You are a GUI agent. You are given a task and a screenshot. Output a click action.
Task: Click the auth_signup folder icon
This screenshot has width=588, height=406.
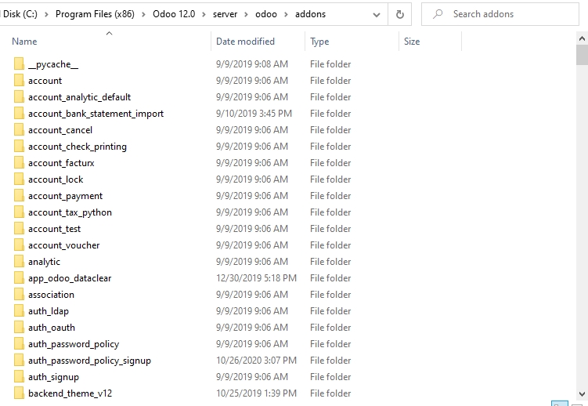19,377
